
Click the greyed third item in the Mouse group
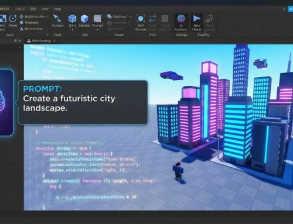[x=115, y=29]
